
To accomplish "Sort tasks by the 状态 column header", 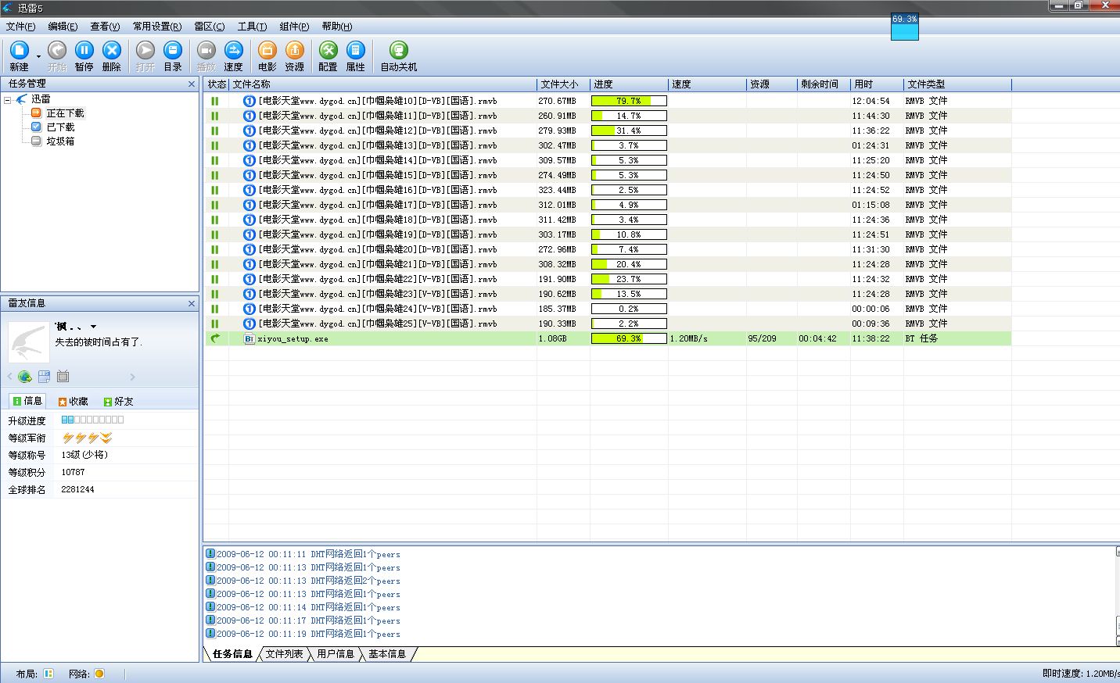I will pyautogui.click(x=217, y=84).
